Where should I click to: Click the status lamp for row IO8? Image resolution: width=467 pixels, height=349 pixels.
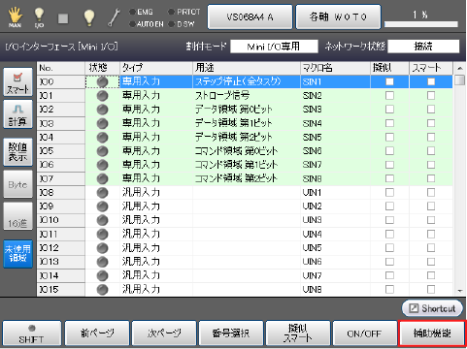[102, 193]
